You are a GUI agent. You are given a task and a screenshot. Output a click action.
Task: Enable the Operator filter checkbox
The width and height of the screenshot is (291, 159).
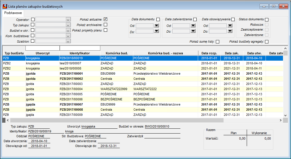pyautogui.click(x=33, y=19)
